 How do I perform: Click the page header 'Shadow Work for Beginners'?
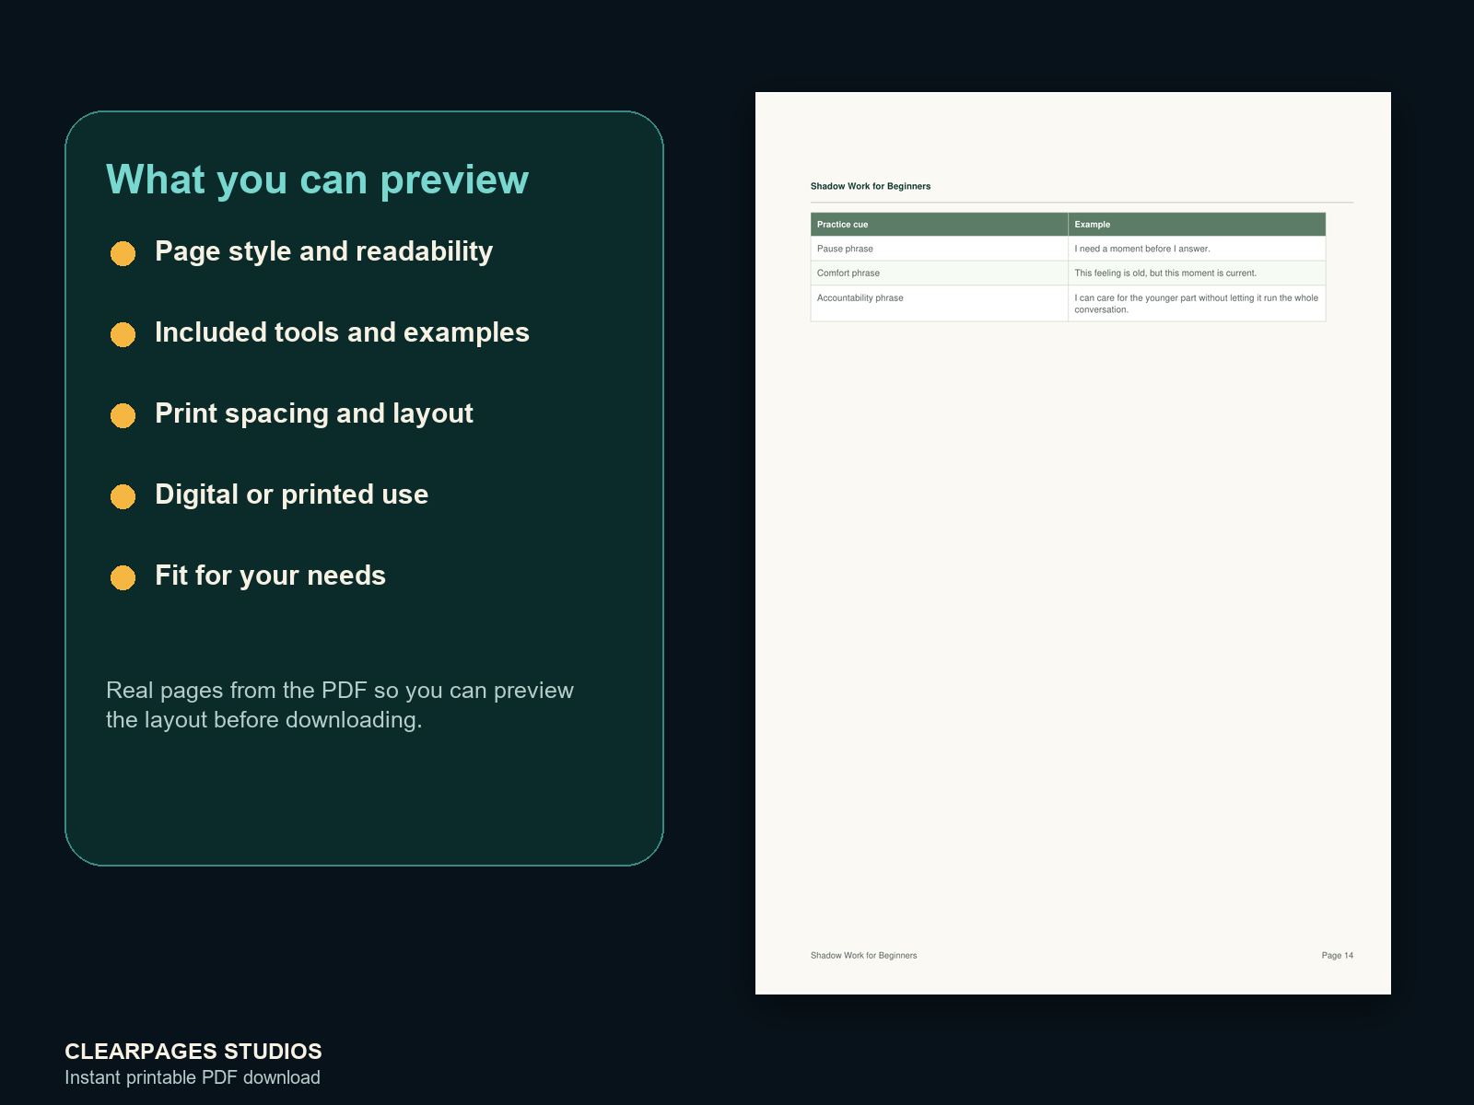pos(871,186)
